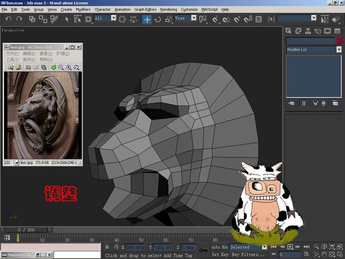The width and height of the screenshot is (345, 259).
Task: Click Remove Modifier from the stack
Action: point(323,103)
